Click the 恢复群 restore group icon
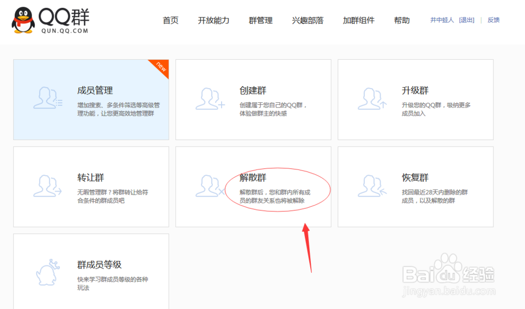 tap(372, 186)
